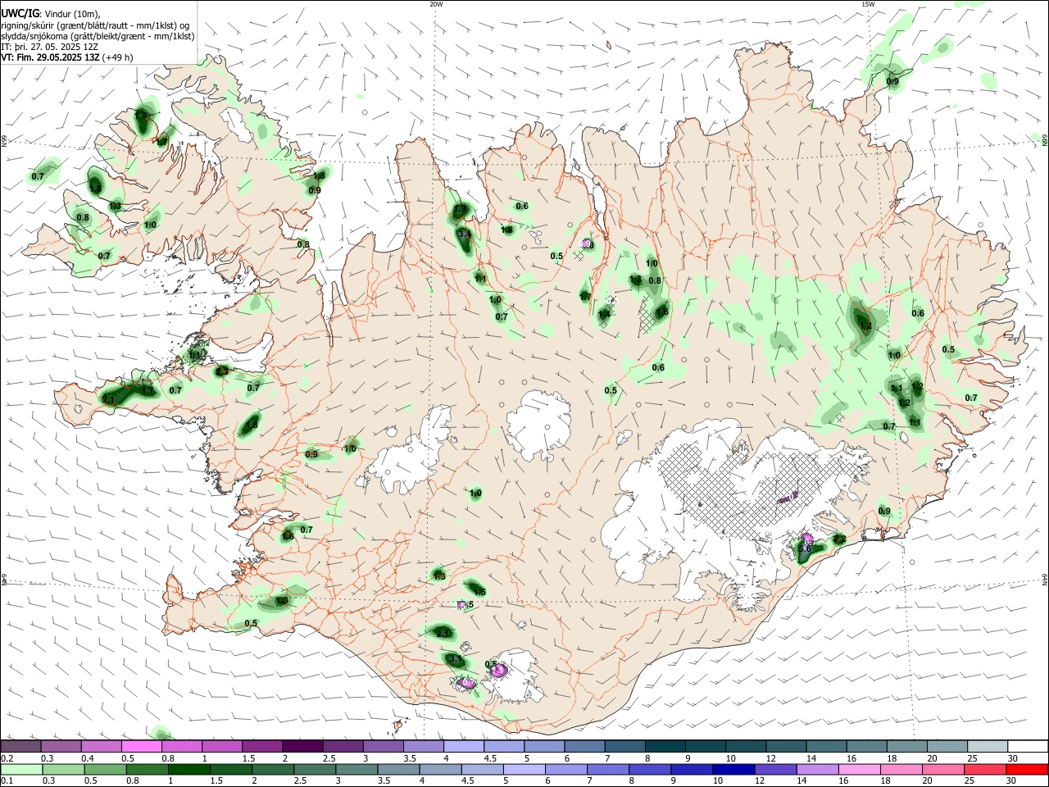Pick the darkest purple 2 snow legend swatch
The image size is (1049, 787).
[x=302, y=747]
